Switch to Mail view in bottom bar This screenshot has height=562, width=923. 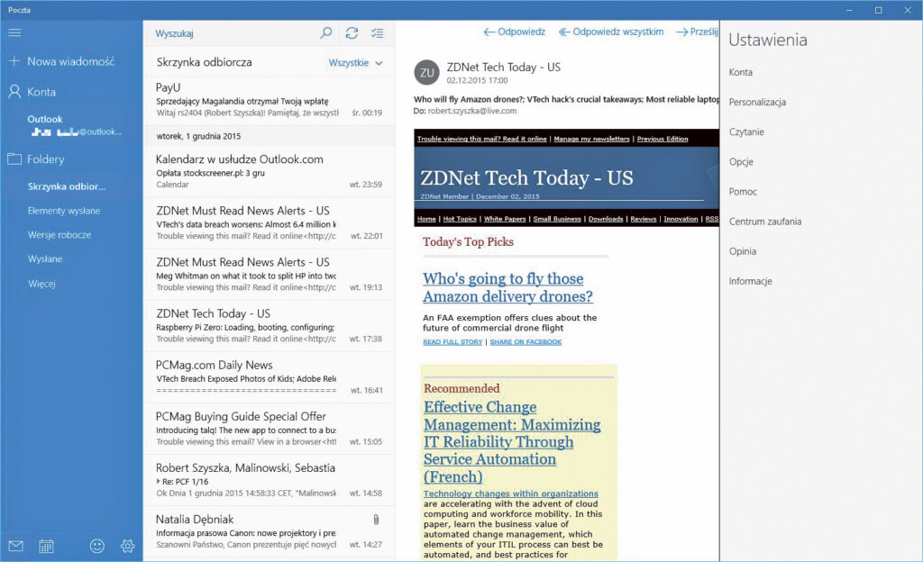[15, 546]
